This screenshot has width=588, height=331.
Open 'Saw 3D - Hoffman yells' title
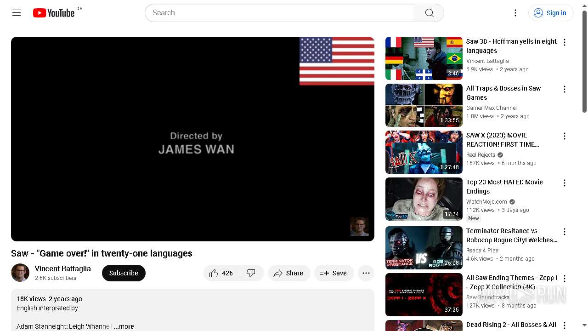click(511, 46)
